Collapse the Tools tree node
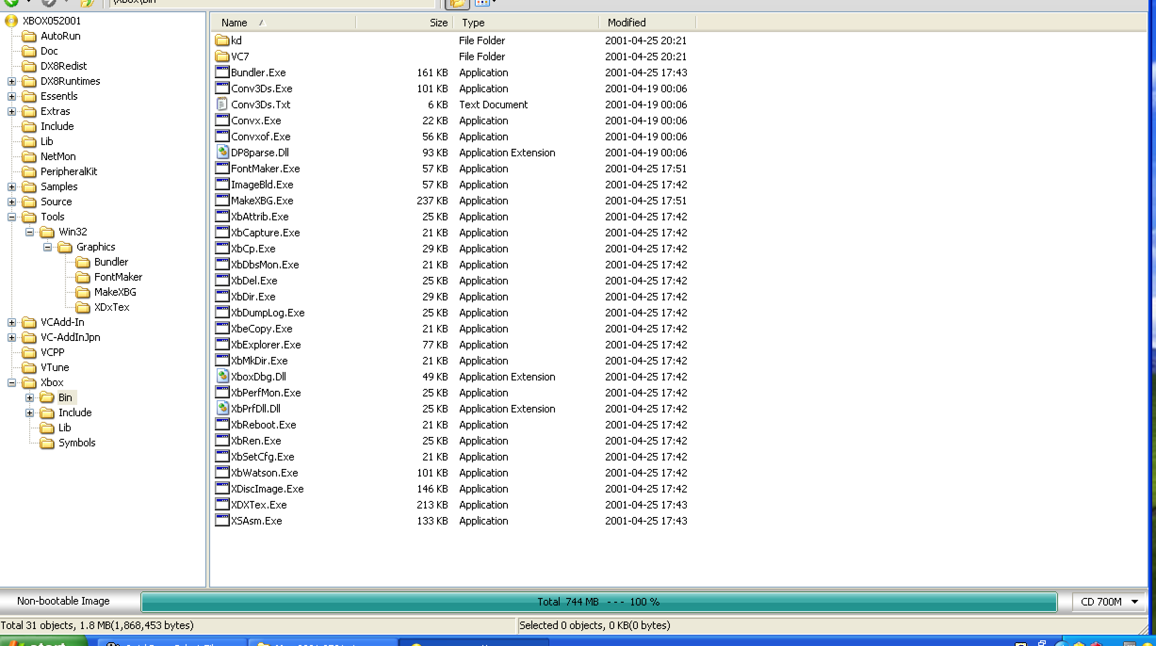This screenshot has height=646, width=1156. [x=12, y=217]
